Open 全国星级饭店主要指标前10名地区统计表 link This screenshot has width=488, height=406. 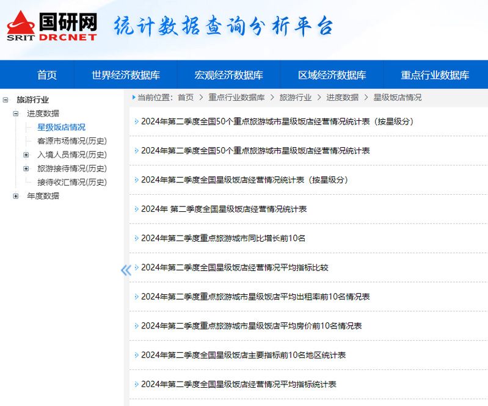[x=243, y=355]
